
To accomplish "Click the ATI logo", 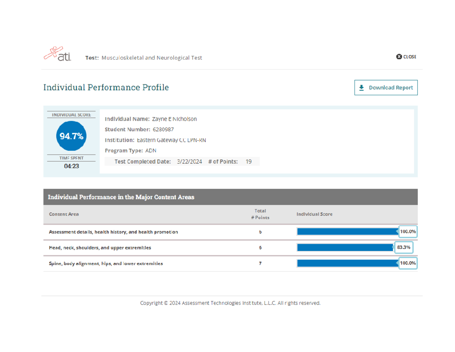I will click(x=57, y=54).
